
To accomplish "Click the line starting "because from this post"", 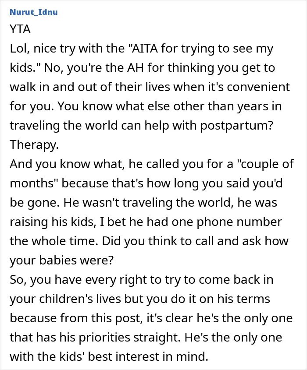I will [x=151, y=318].
